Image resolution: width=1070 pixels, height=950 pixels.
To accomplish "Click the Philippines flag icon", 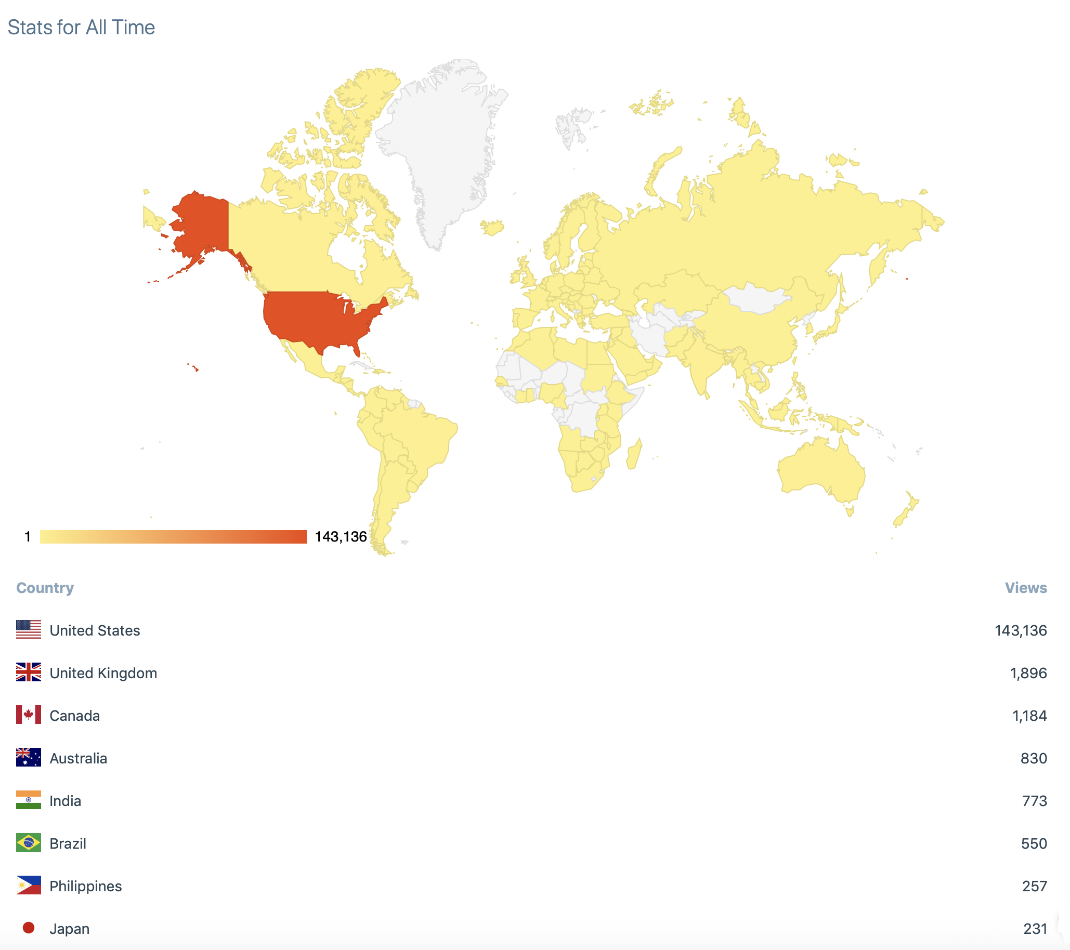I will (x=28, y=885).
